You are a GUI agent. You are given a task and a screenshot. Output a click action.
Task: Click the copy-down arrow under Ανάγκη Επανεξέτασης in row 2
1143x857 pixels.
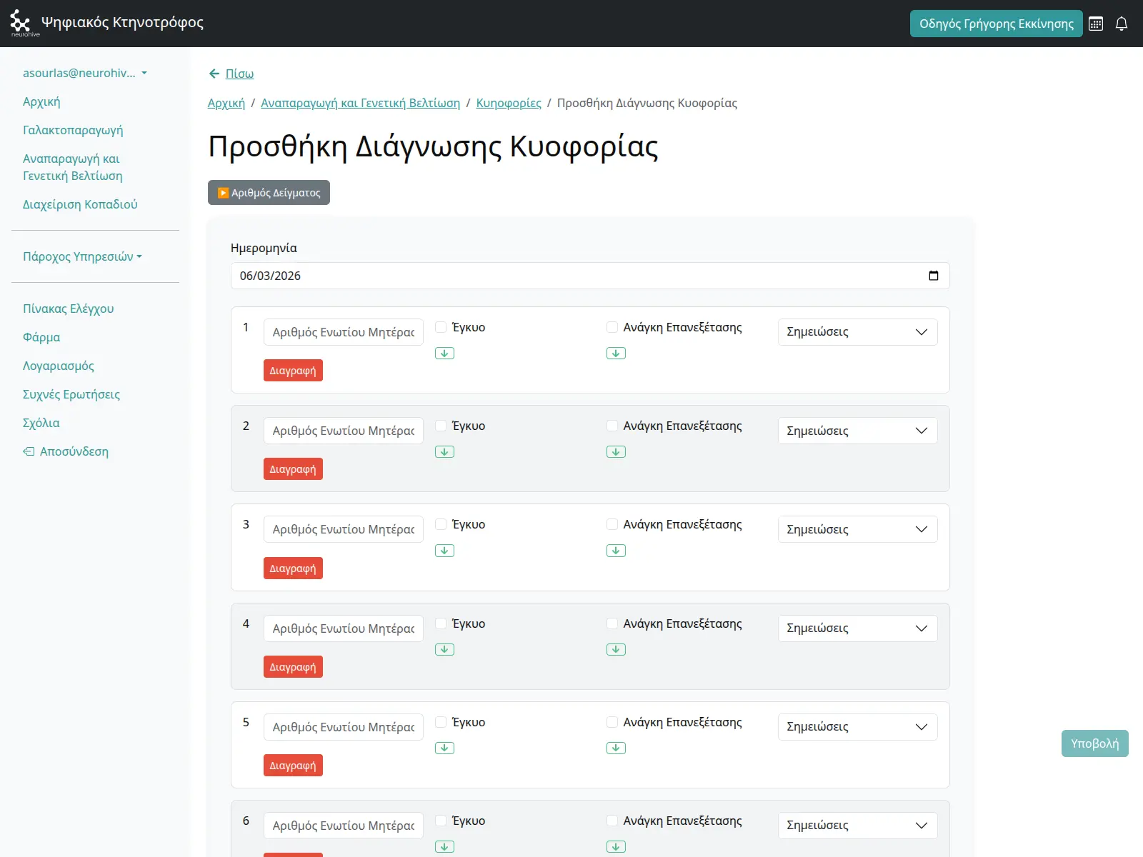616,452
